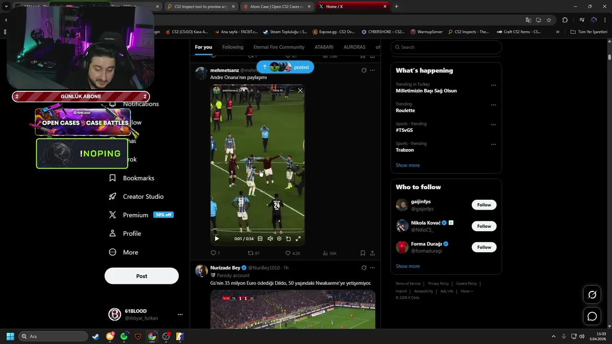Follow gaijinfps
This screenshot has height=344, width=612.
tap(484, 205)
